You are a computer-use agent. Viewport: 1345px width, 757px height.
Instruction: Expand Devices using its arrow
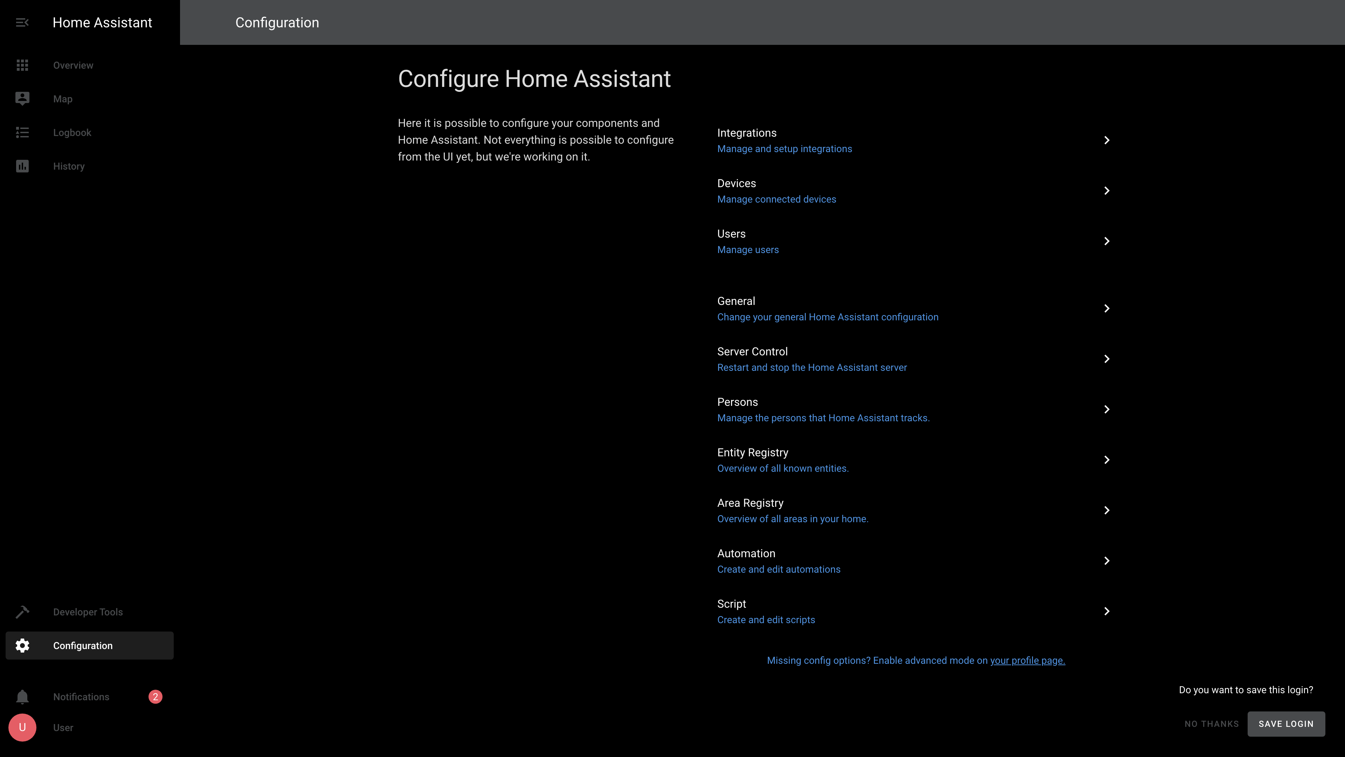tap(1106, 191)
